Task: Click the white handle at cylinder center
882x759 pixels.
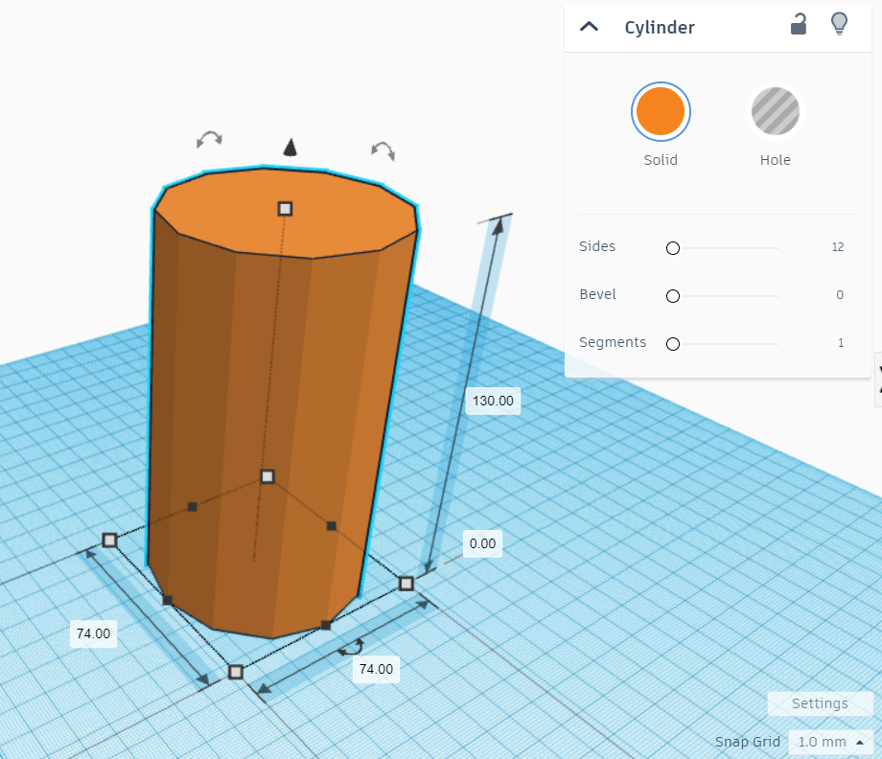Action: coord(267,476)
